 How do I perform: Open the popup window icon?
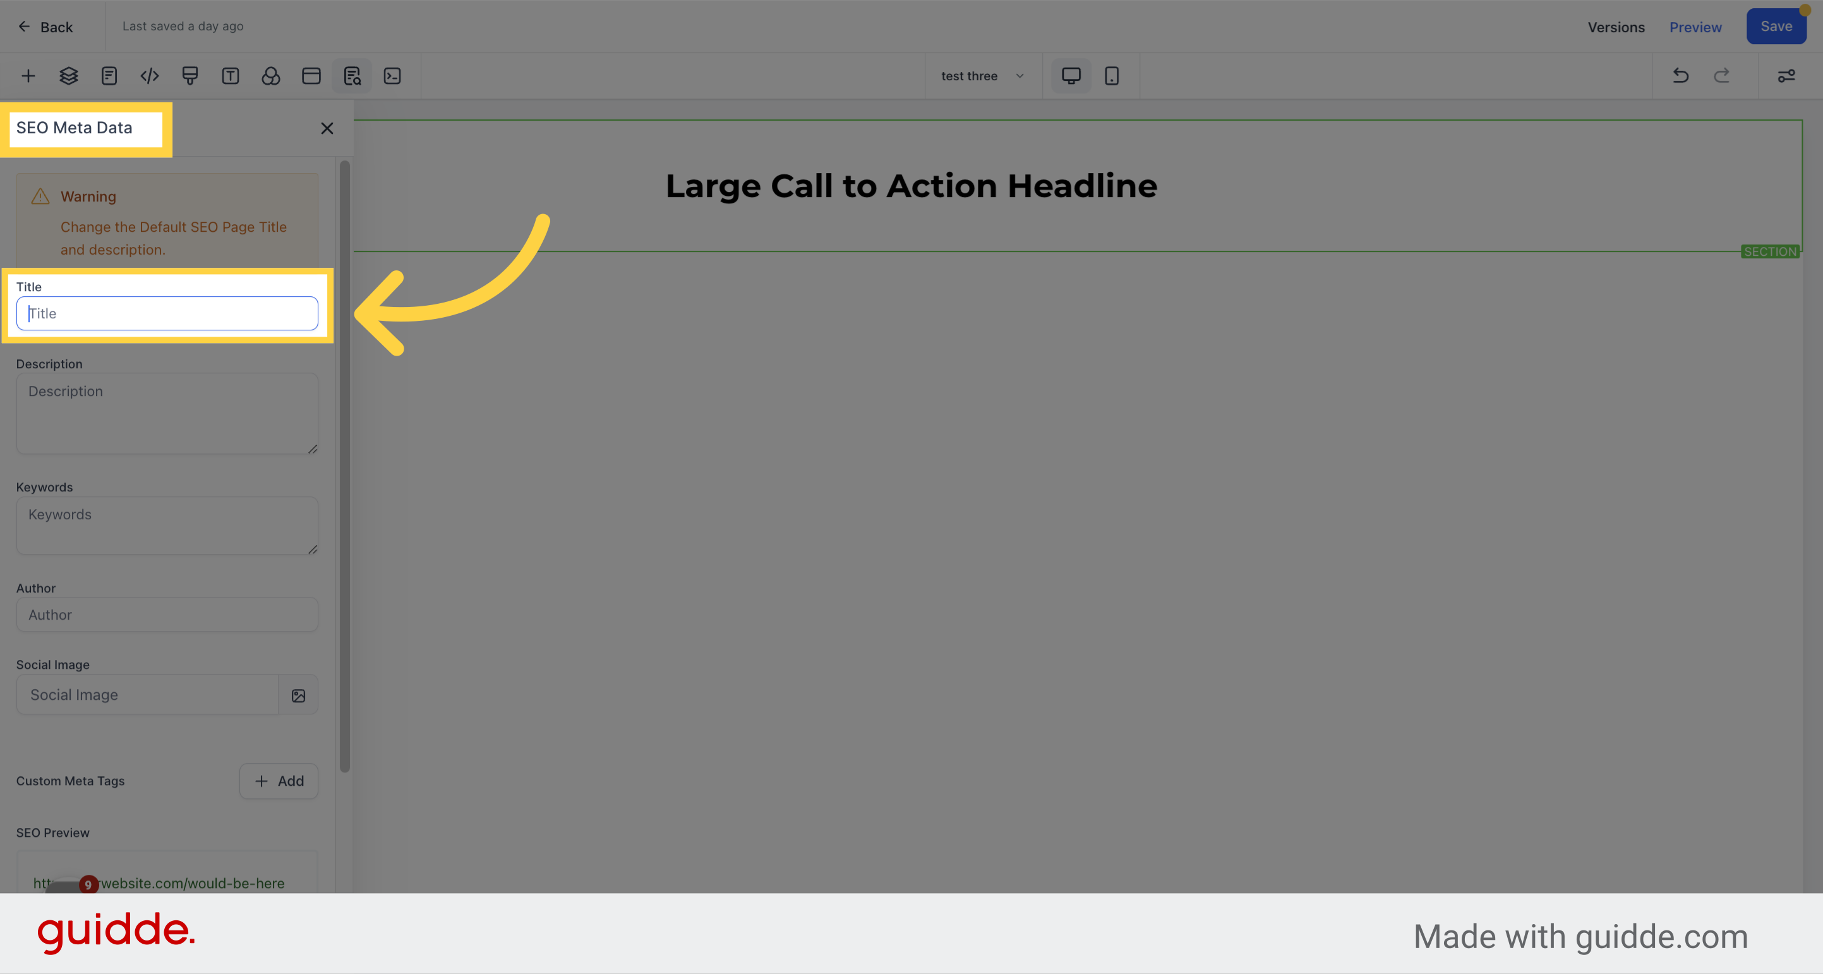pos(311,76)
